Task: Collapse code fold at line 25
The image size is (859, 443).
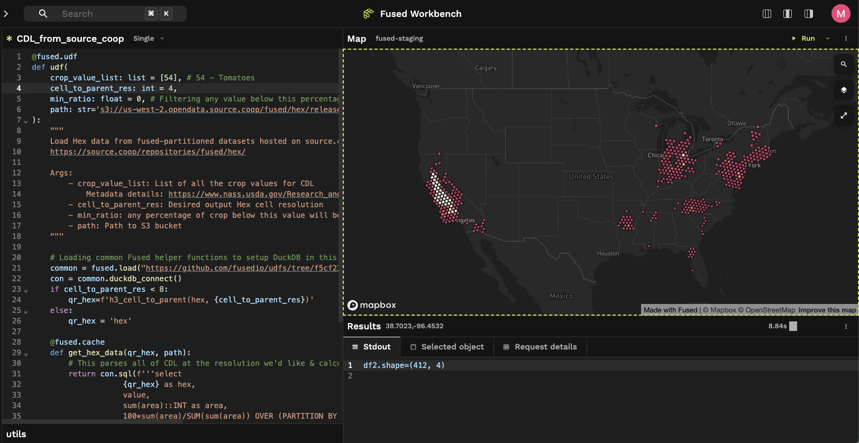Action: pyautogui.click(x=26, y=311)
